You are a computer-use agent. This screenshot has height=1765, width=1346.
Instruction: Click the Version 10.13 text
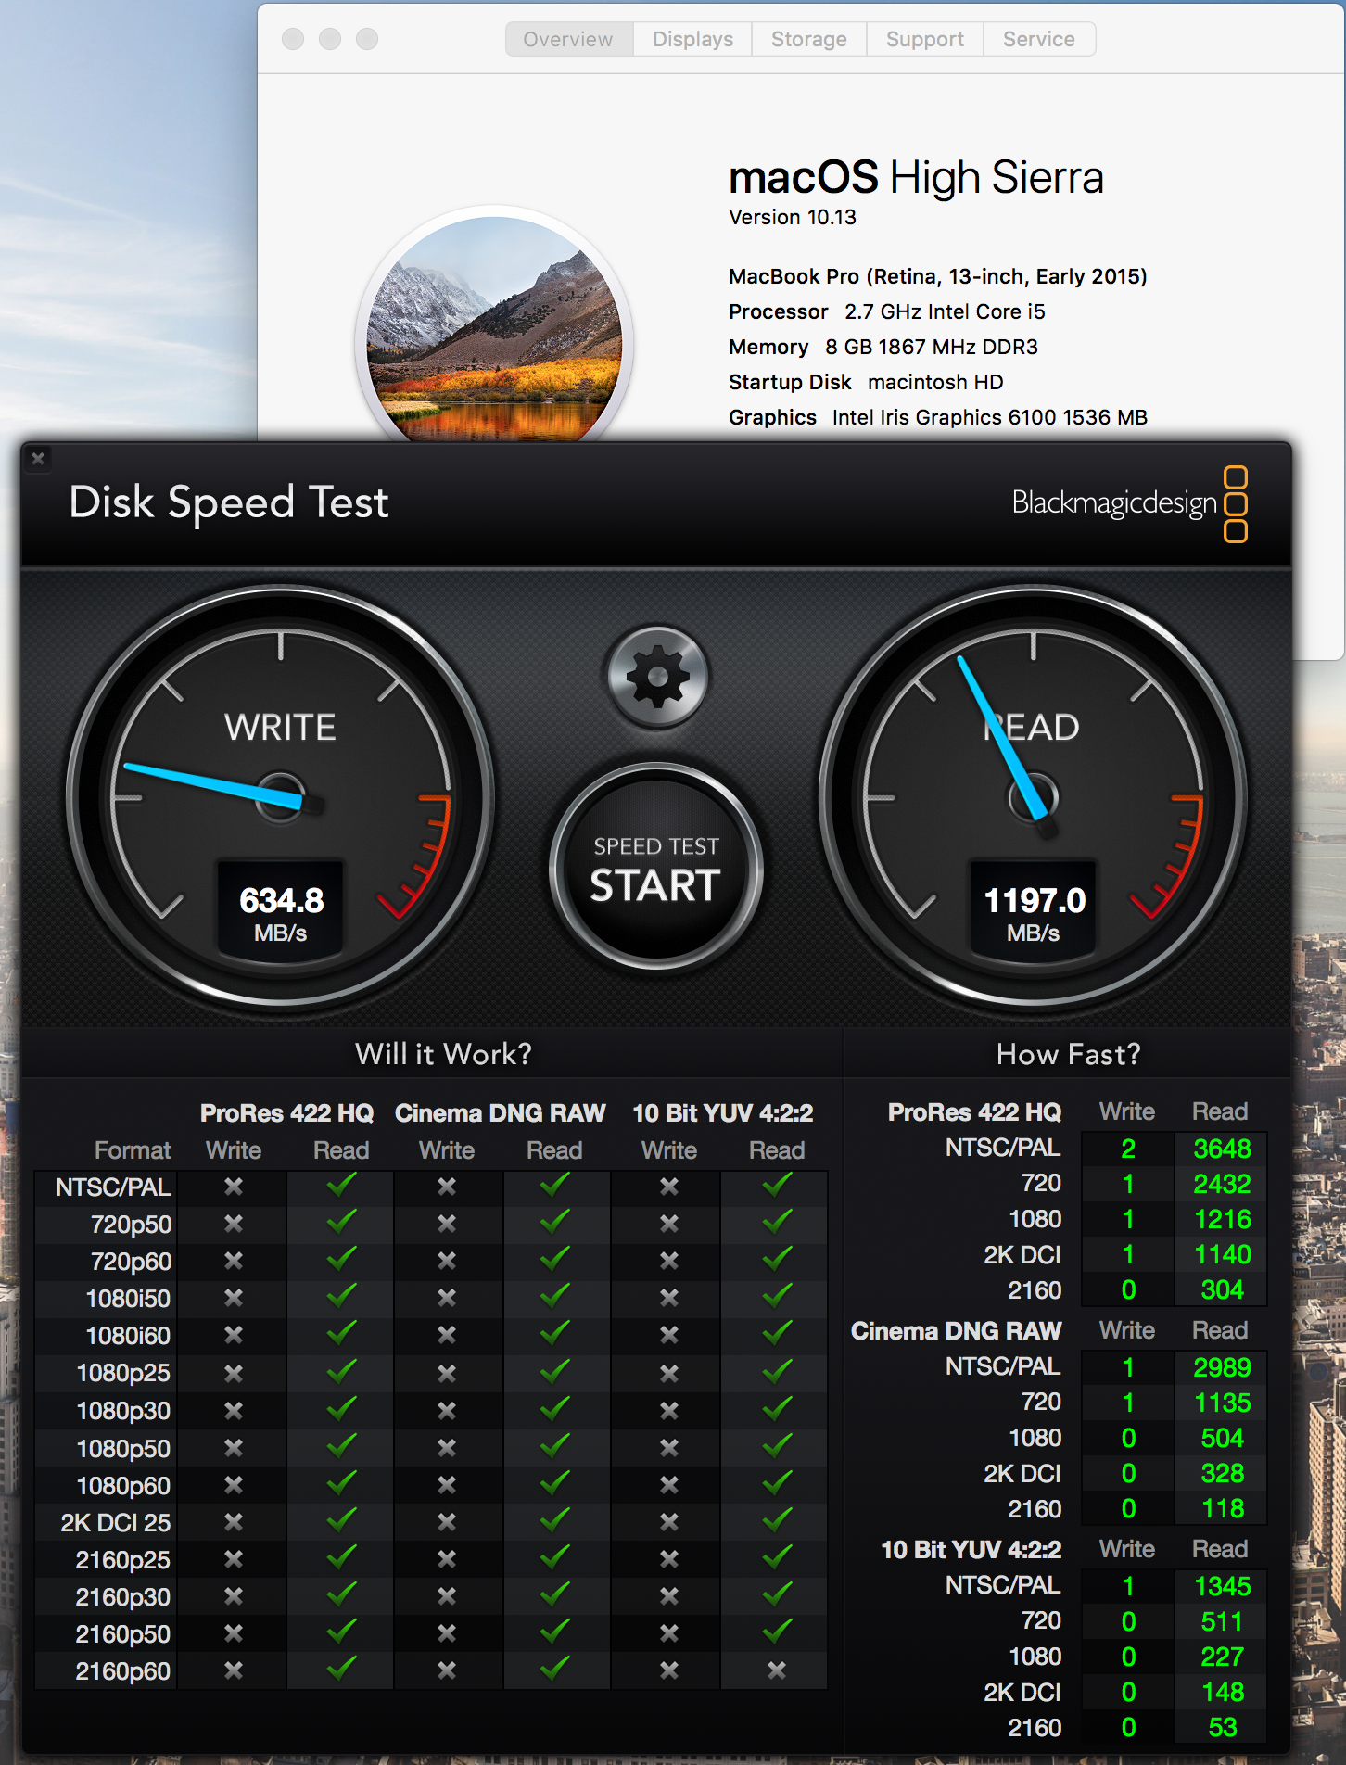pyautogui.click(x=793, y=217)
